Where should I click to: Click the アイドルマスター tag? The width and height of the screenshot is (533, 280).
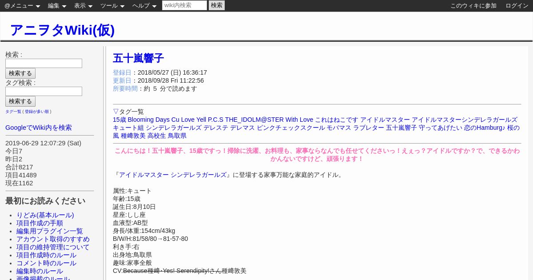pyautogui.click(x=385, y=120)
